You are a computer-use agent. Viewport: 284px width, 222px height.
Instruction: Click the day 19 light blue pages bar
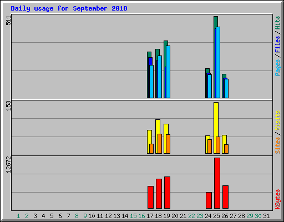click(x=168, y=72)
